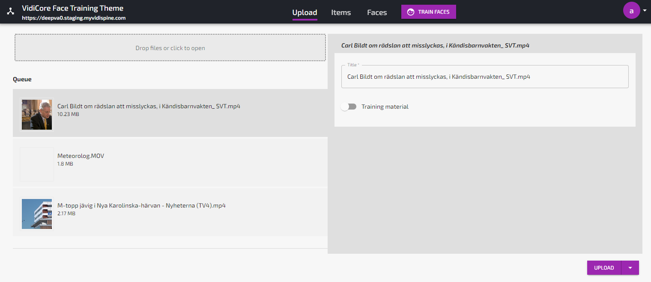The image size is (651, 282).
Task: Select the M-topp jävig file name in queue
Action: tap(141, 205)
